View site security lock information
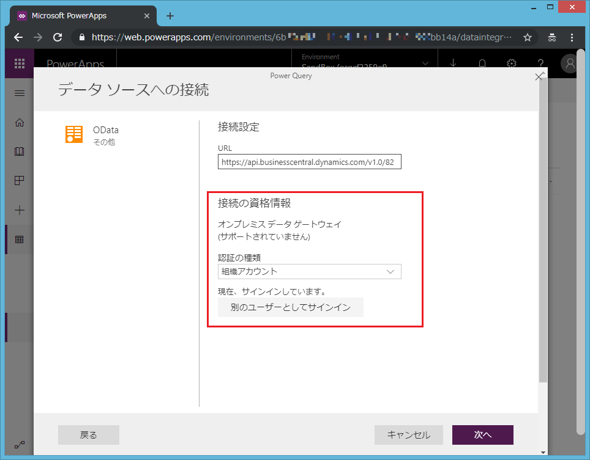590x460 pixels. [82, 37]
